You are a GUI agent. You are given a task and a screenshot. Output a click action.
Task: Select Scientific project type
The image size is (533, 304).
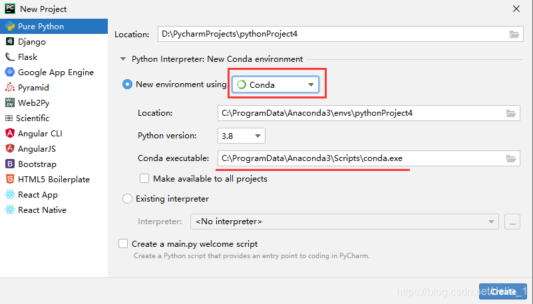coord(54,118)
